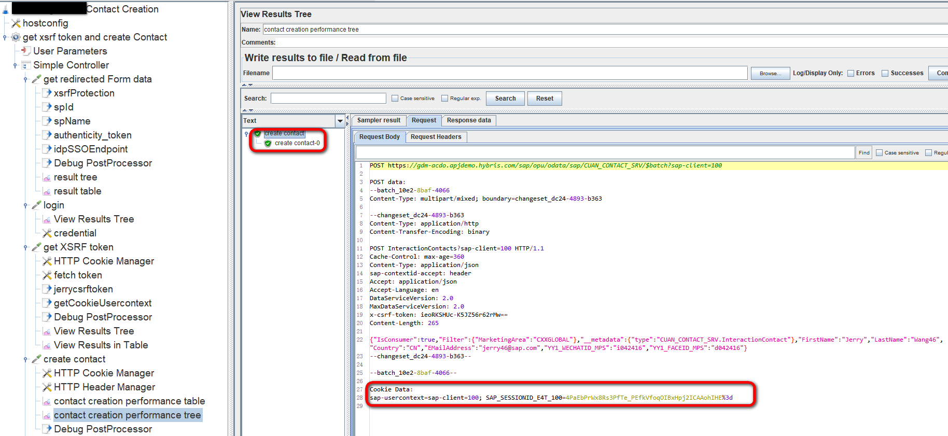Click the spId extractor icon
This screenshot has width=948, height=436.
(47, 107)
